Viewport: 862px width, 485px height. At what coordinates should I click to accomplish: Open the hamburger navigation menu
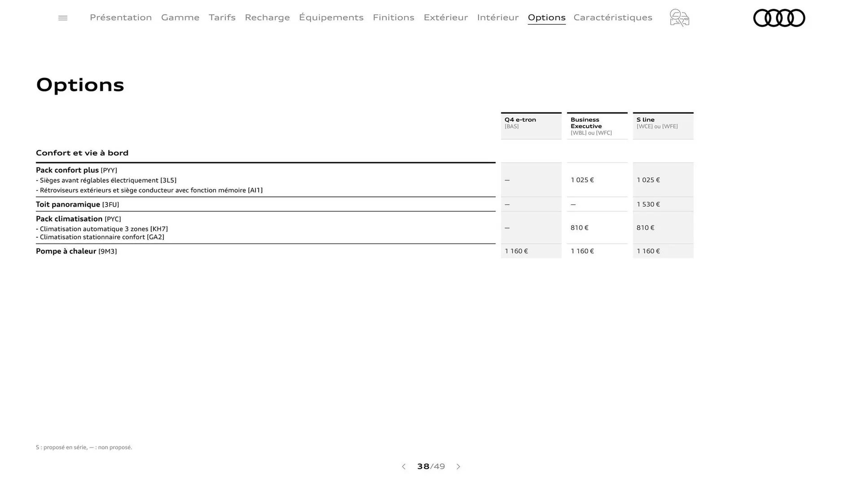pos(62,18)
